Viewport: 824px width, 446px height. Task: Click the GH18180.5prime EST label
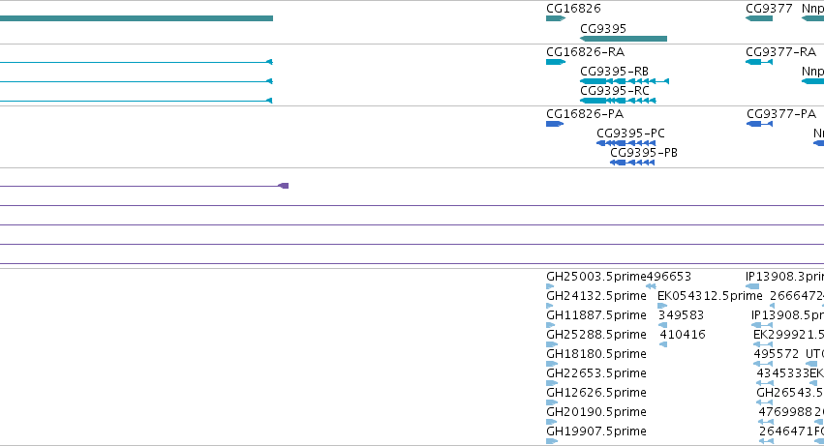point(596,355)
